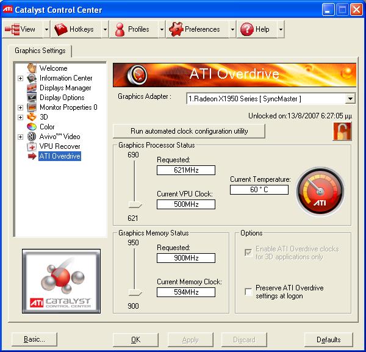The width and height of the screenshot is (366, 352).
Task: Minimize the Catalyst Control Center window
Action: [x=328, y=10]
